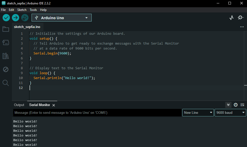This screenshot has height=147, width=247.
Task: Open the Sketchbook folder sidebar icon
Action: (x=6, y=29)
